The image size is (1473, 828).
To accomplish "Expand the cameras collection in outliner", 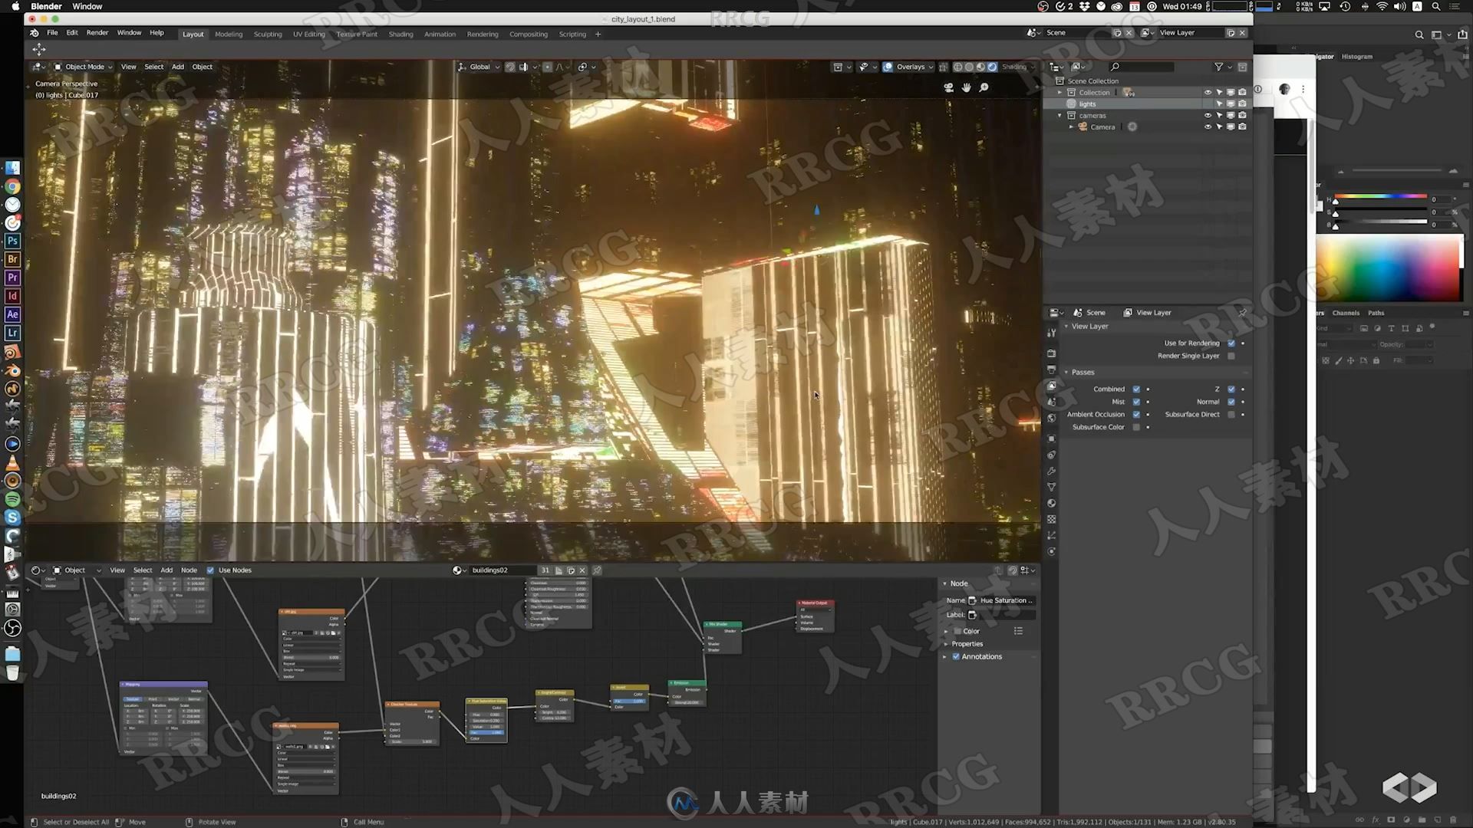I will [x=1058, y=115].
